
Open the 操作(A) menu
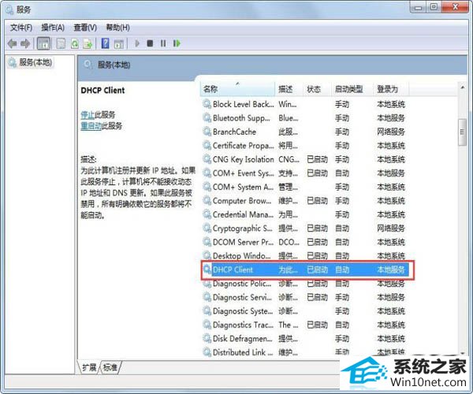coord(53,28)
